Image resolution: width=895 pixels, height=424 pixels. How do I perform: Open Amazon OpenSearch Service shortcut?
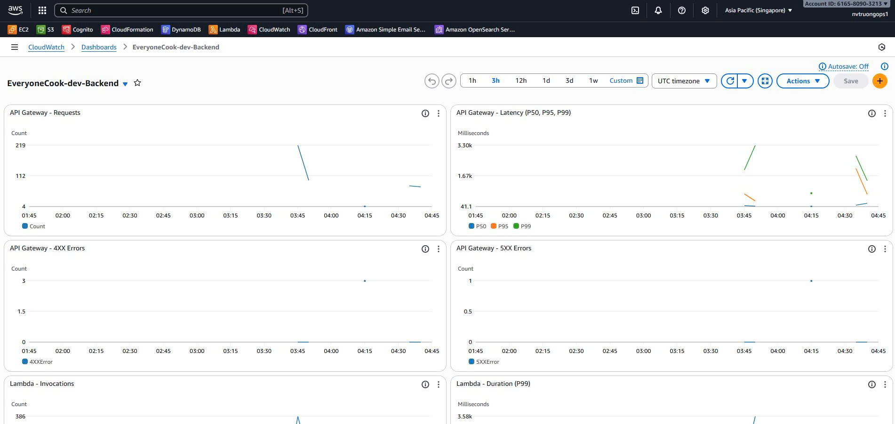(475, 30)
